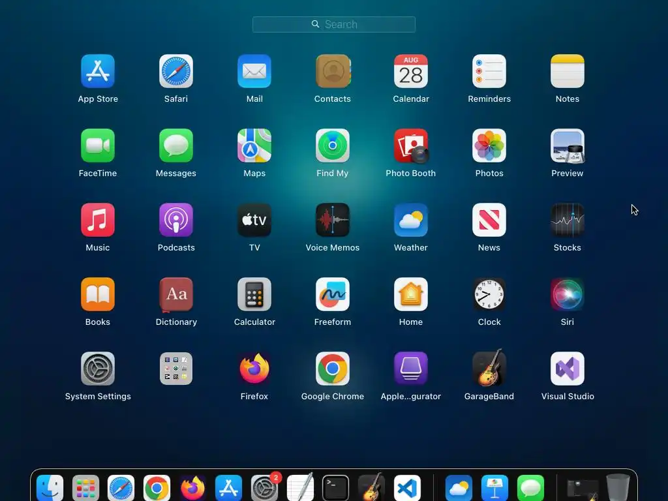Open the Preview app
The image size is (668, 501).
coord(568,145)
